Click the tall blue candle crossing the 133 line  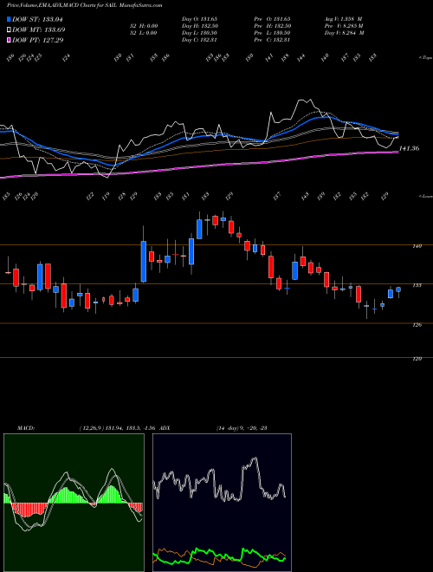click(x=144, y=262)
